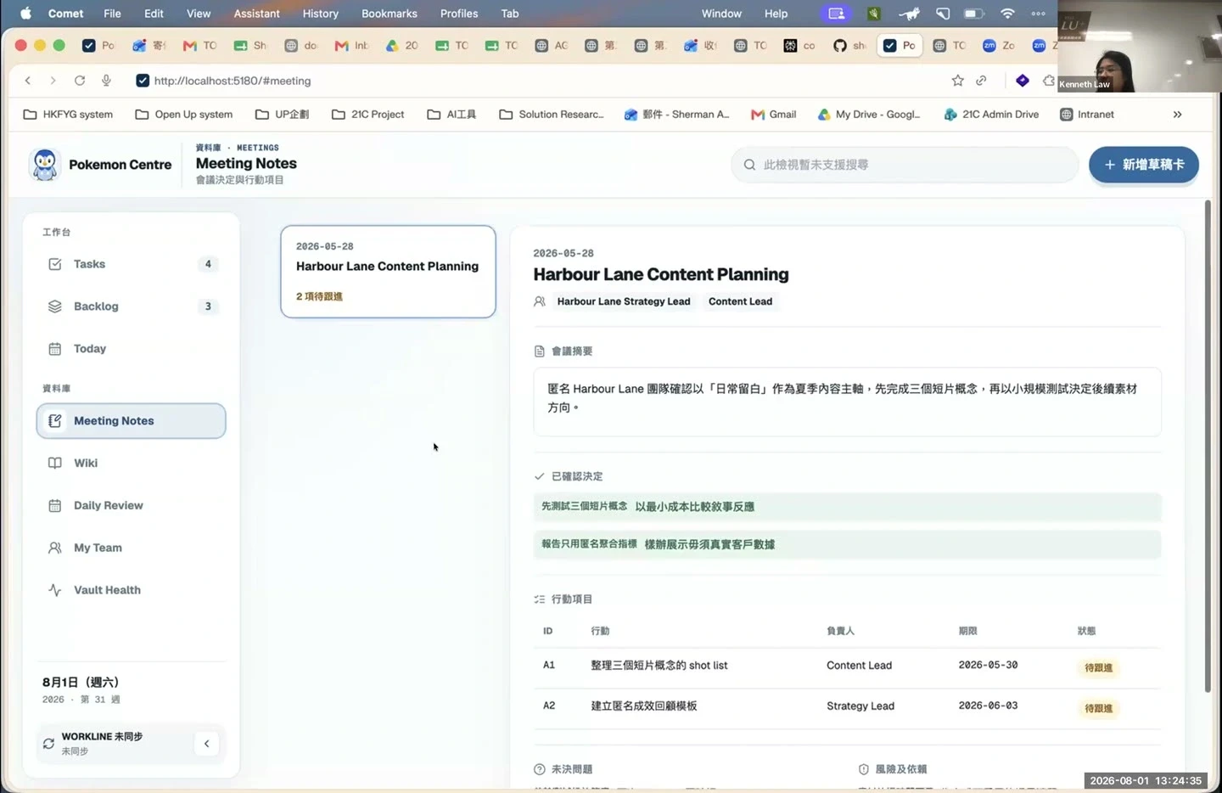The height and width of the screenshot is (793, 1222).
Task: Click the address bar URL
Action: pyautogui.click(x=233, y=81)
